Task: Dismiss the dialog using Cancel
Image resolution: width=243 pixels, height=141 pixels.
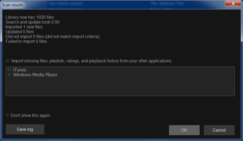Action: click(x=219, y=130)
